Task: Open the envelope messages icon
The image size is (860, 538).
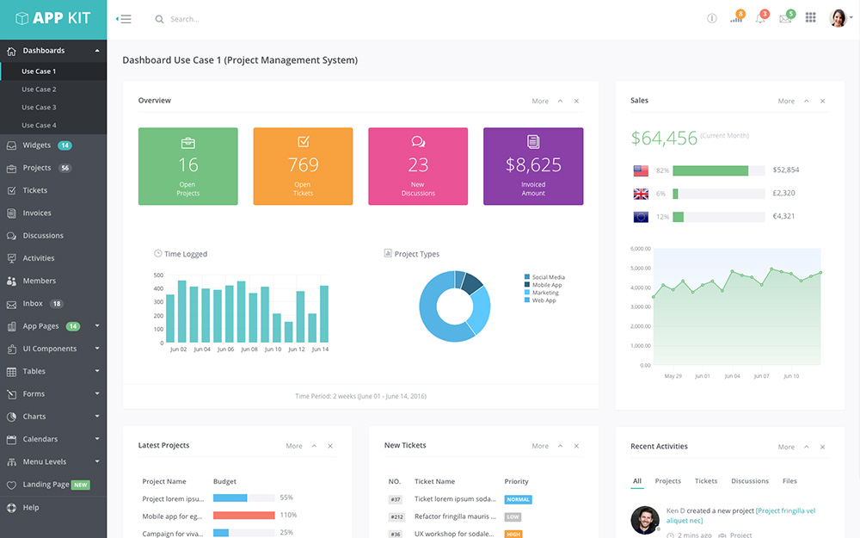Action: [784, 19]
